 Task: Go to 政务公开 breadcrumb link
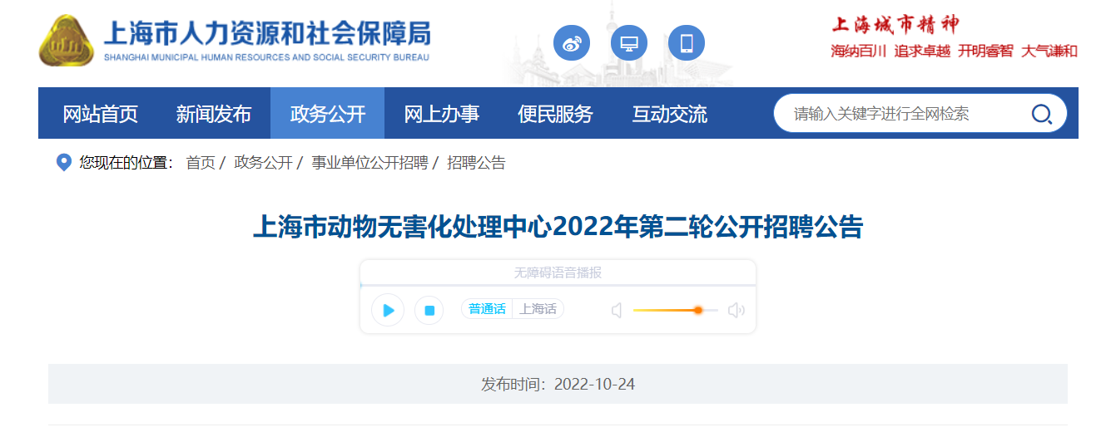click(264, 163)
